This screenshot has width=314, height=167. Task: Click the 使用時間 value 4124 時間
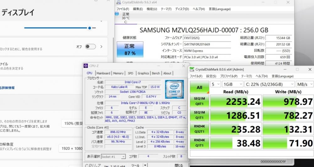[x=279, y=63]
